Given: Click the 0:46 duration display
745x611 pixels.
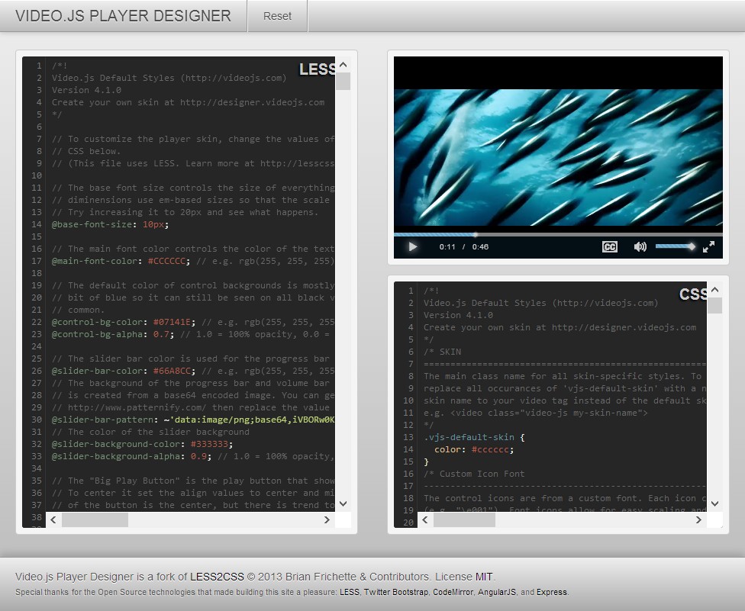Looking at the screenshot, I should [x=480, y=247].
